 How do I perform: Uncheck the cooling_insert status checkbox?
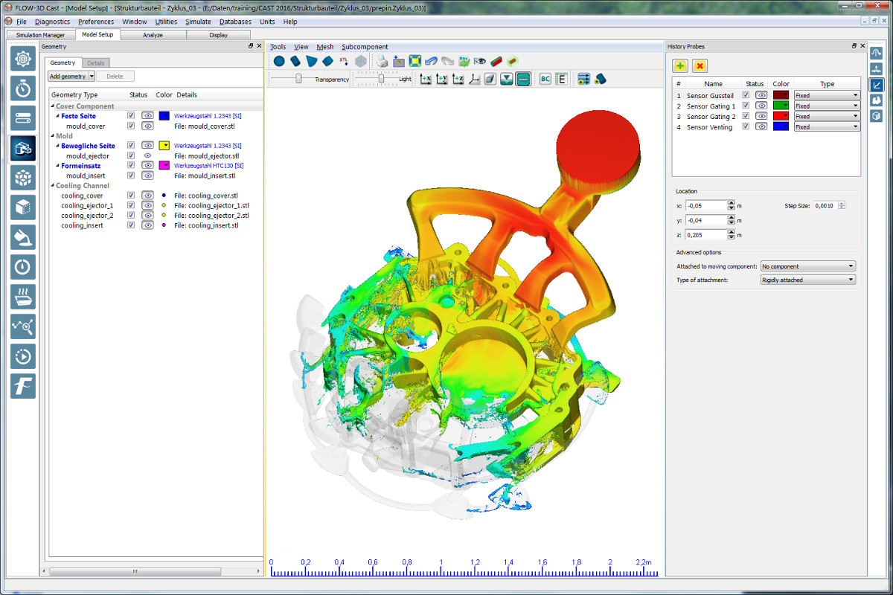tap(131, 225)
